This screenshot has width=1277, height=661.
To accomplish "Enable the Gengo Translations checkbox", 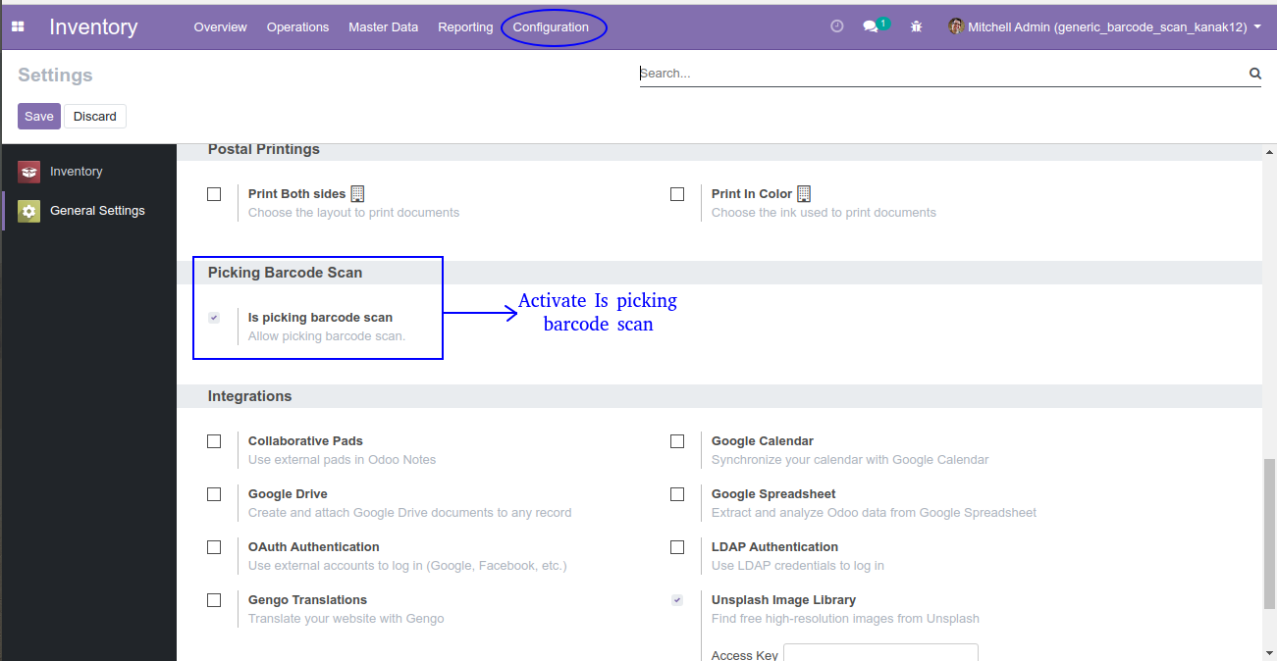I will [x=214, y=600].
